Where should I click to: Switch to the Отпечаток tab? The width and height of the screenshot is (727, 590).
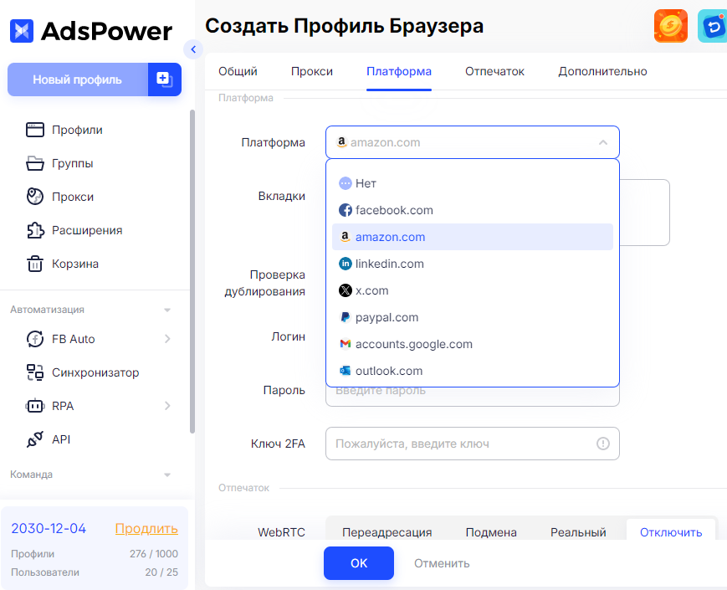pos(494,71)
